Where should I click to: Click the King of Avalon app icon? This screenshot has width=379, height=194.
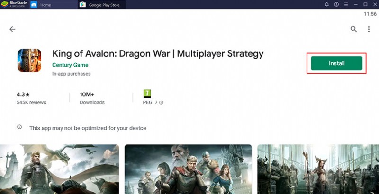(x=29, y=61)
